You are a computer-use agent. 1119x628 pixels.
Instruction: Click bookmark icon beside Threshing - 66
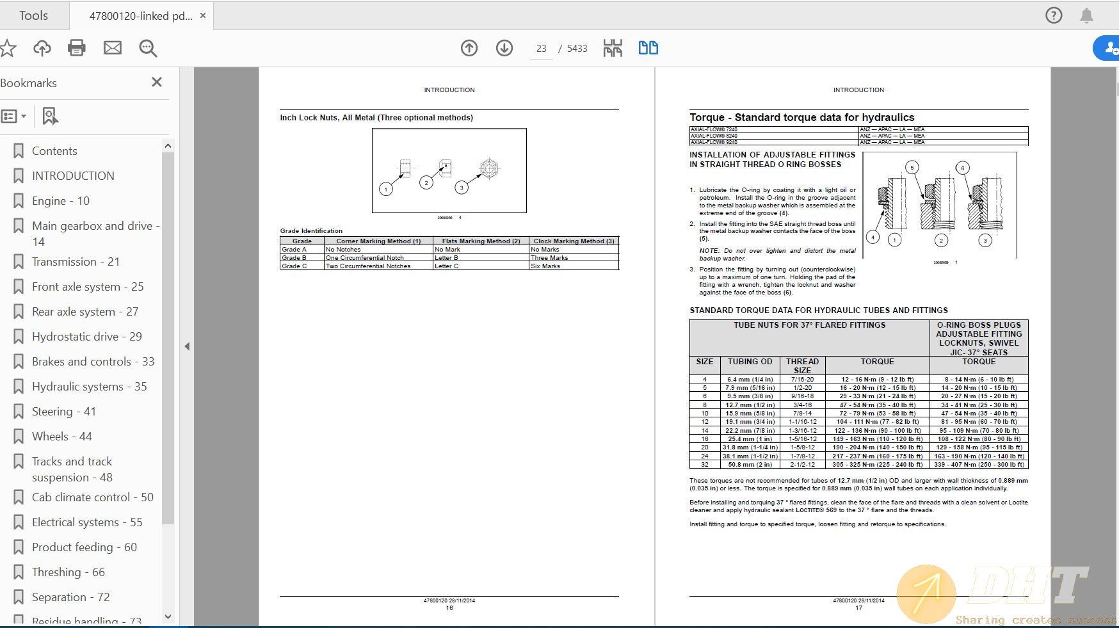[x=19, y=572]
